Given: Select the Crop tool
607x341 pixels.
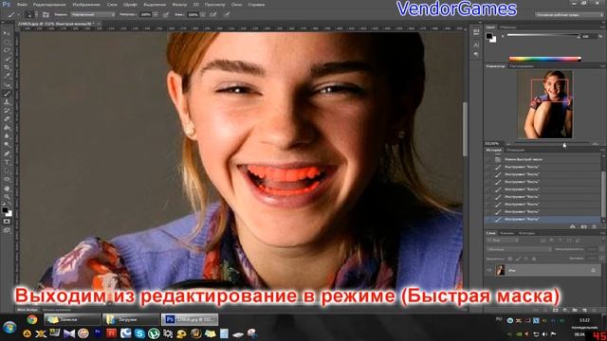Looking at the screenshot, I should click(7, 67).
